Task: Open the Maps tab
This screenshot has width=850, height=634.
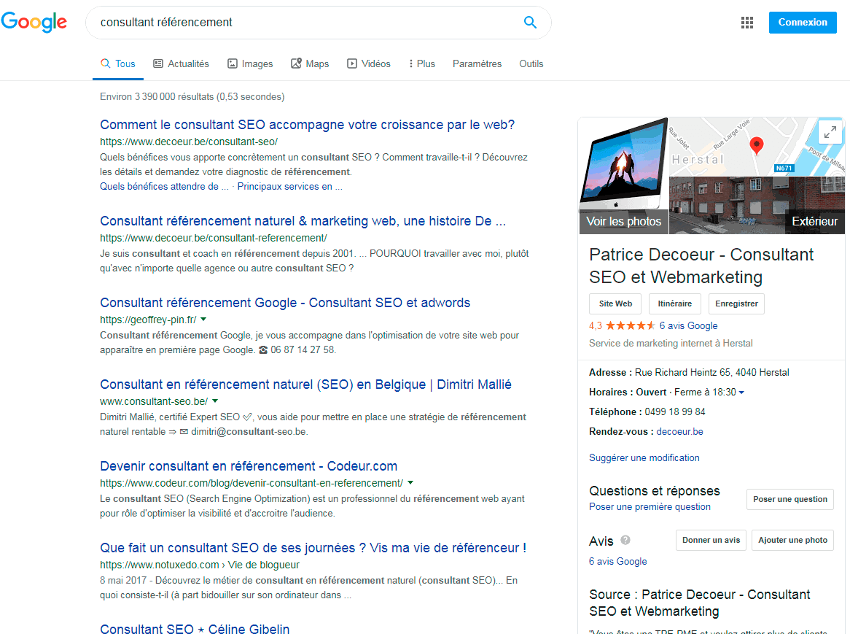Action: point(310,63)
